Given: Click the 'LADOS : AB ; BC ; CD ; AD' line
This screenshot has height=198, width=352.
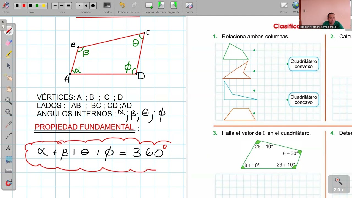Looking at the screenshot, I should pos(84,105).
